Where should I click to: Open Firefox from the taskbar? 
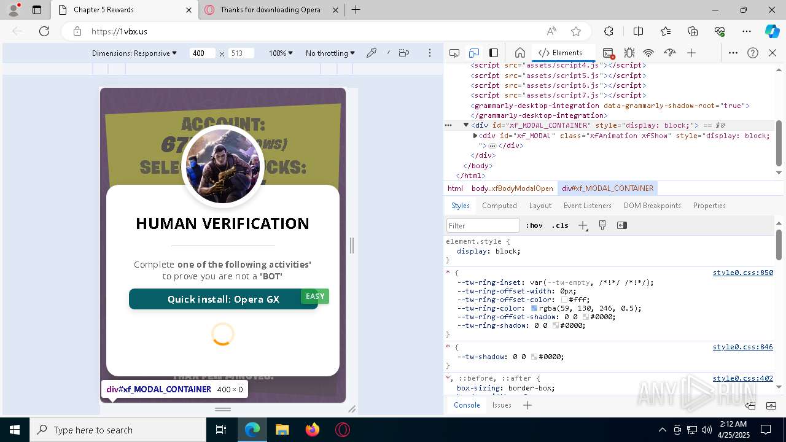pyautogui.click(x=313, y=430)
